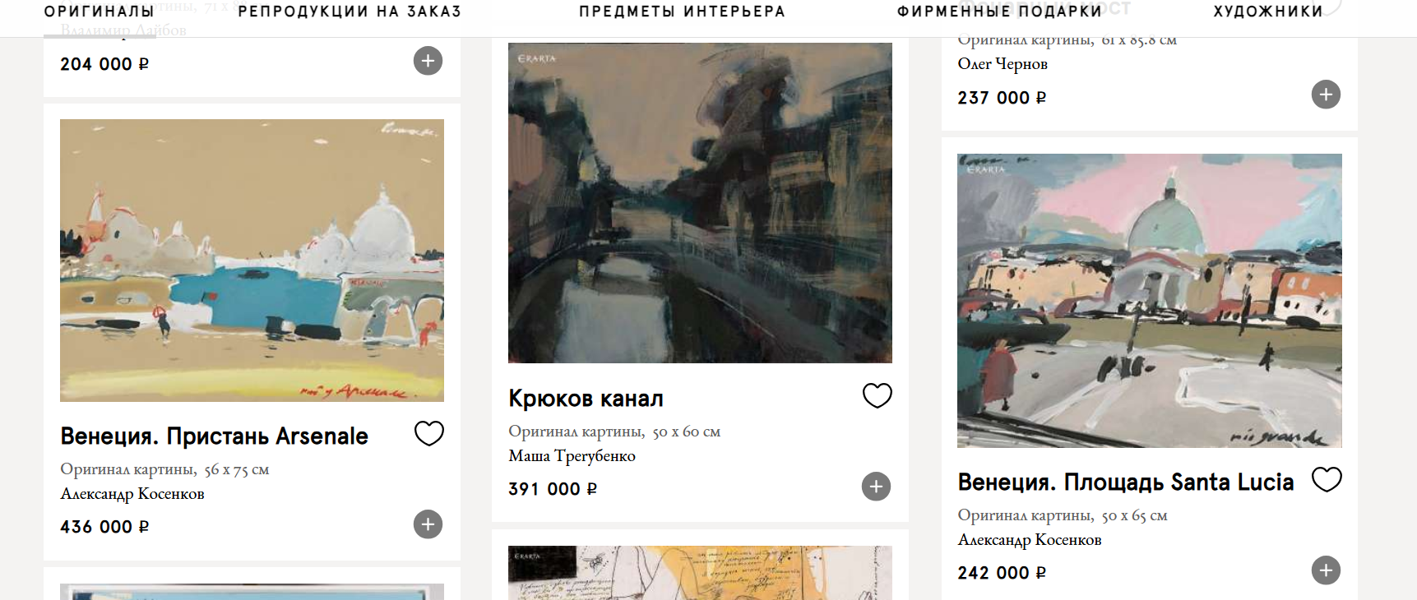Favorite Венеция. Площадь Santa Lucia with heart
1417x600 pixels.
point(1327,479)
